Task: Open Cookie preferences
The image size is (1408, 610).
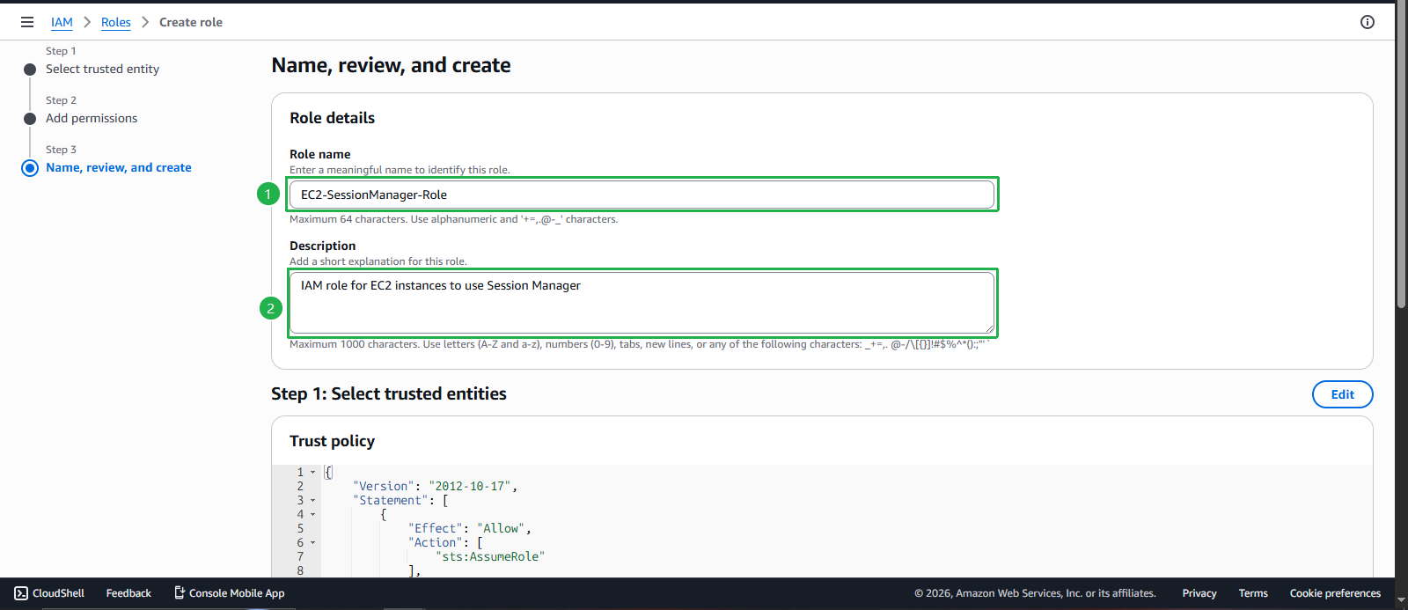Action: point(1335,593)
